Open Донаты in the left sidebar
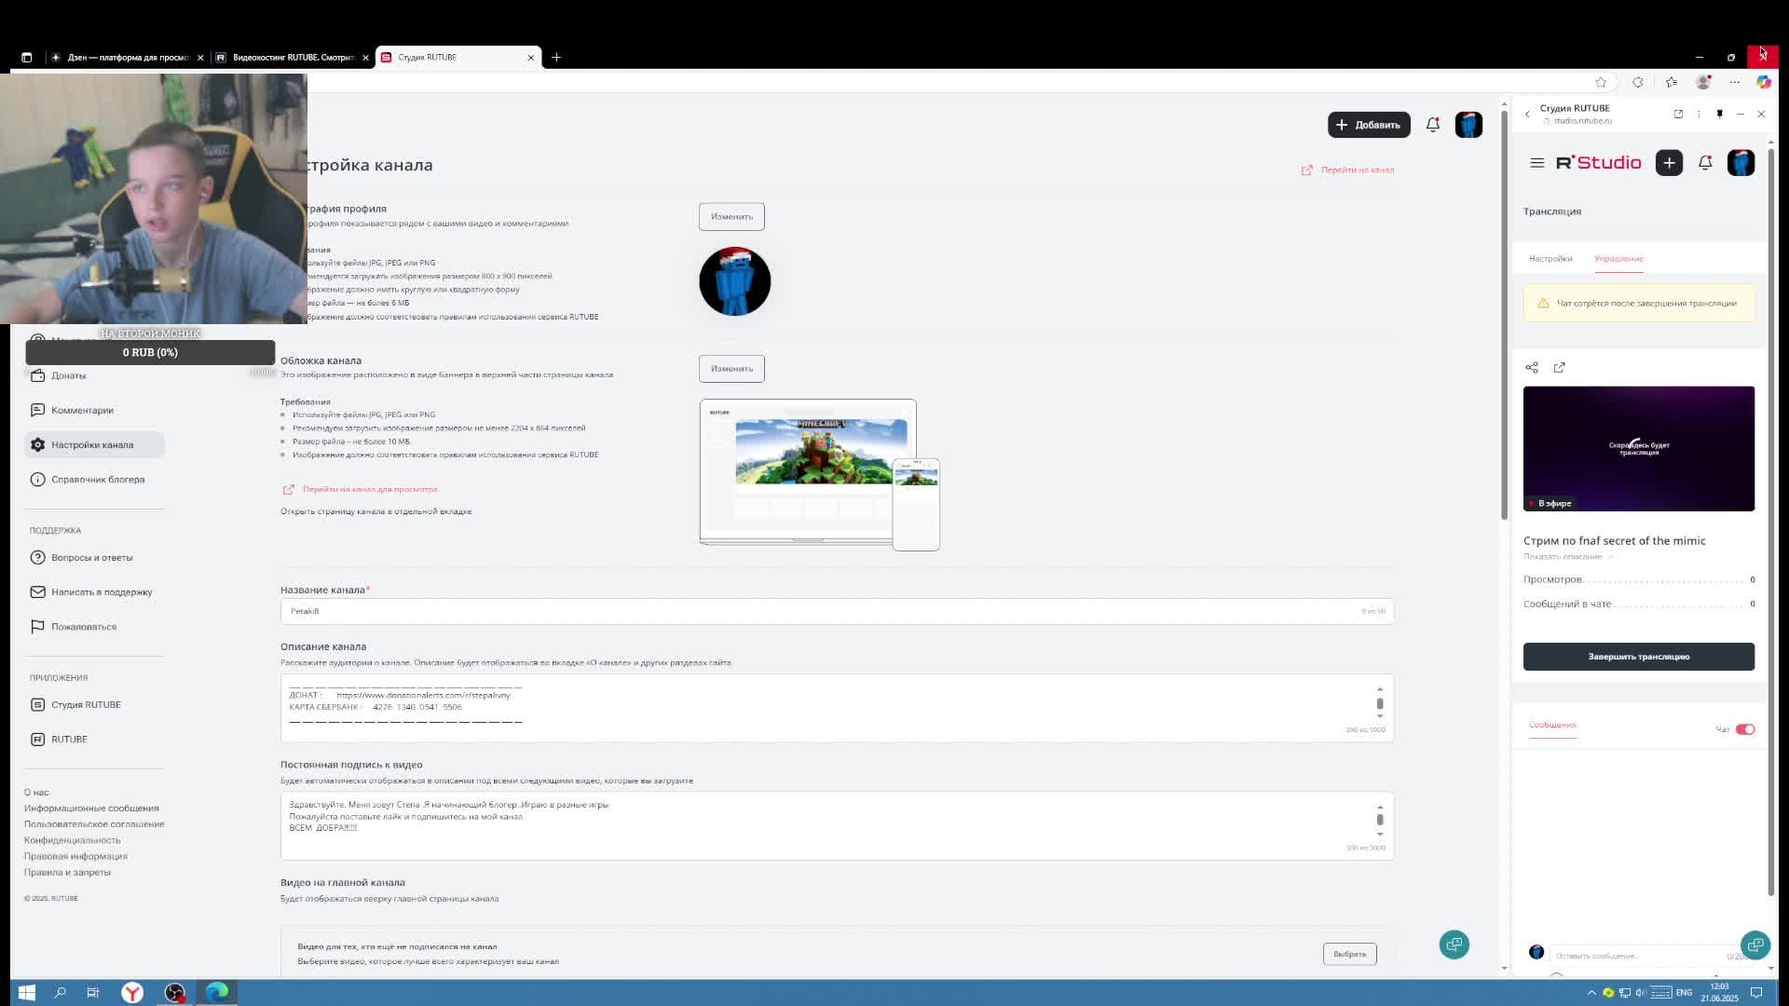Screen dimensions: 1789x1006 click(x=68, y=375)
